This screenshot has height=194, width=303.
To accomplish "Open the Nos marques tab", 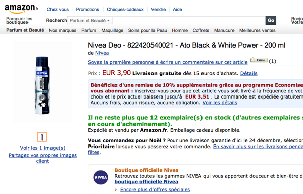I will (x=63, y=30).
